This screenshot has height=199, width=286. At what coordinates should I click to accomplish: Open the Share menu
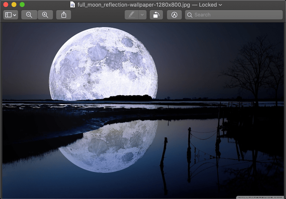64,15
